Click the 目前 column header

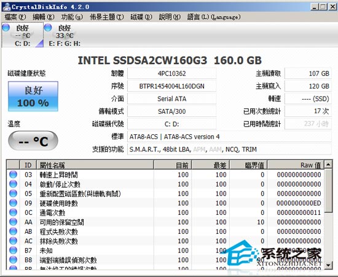click(x=173, y=165)
